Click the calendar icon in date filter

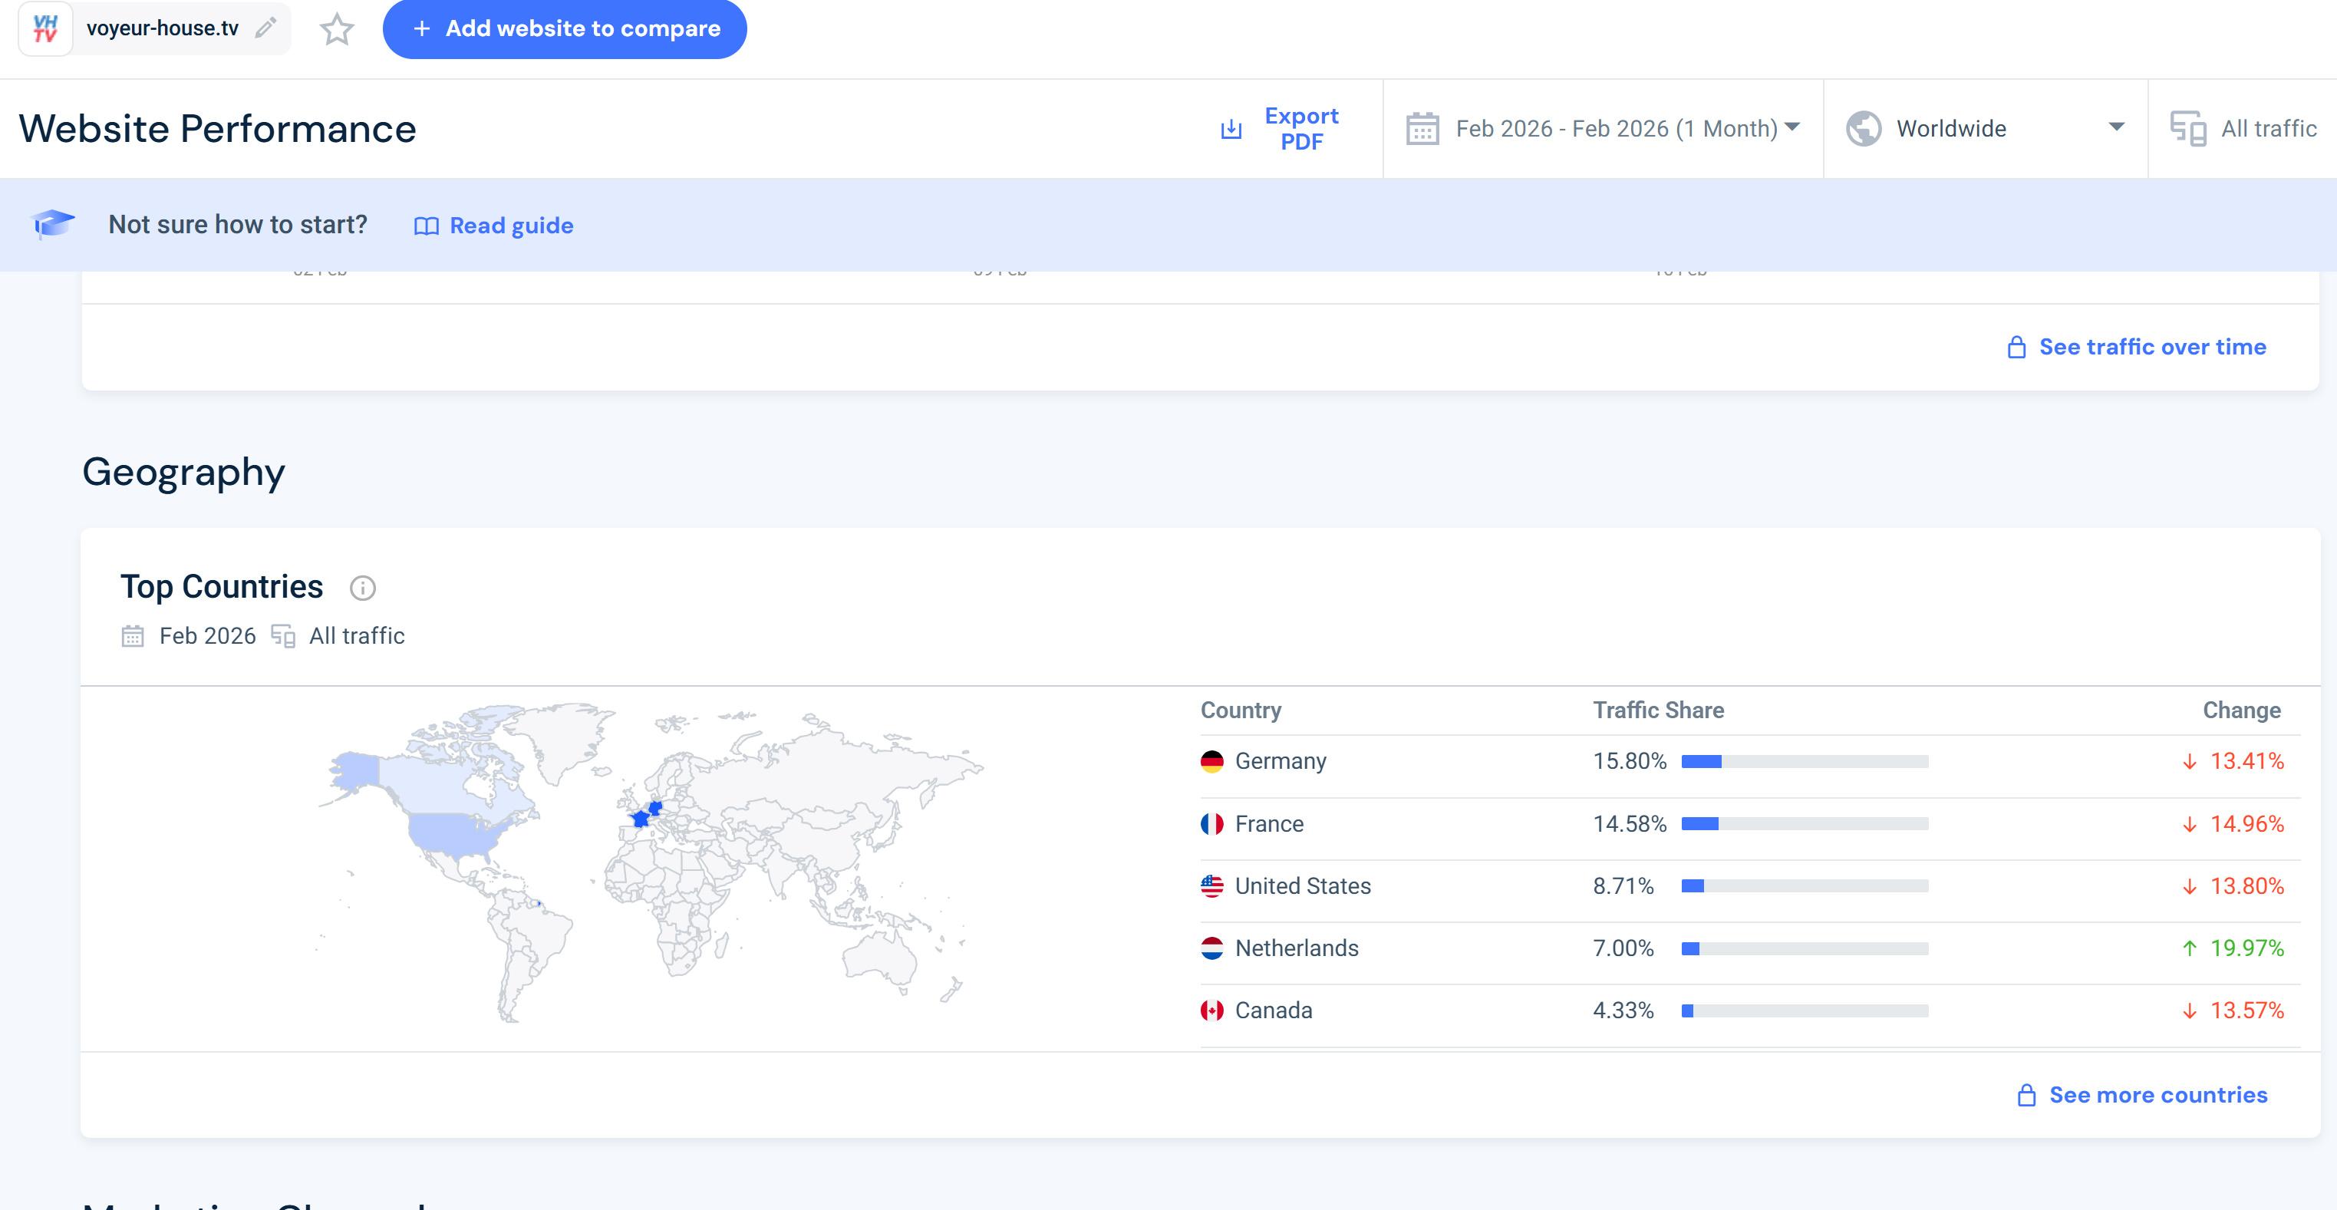1422,129
